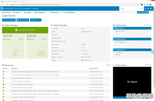This screenshot has height=101, width=155.
Task: Click into the header Search field
Action: pyautogui.click(x=130, y=9)
